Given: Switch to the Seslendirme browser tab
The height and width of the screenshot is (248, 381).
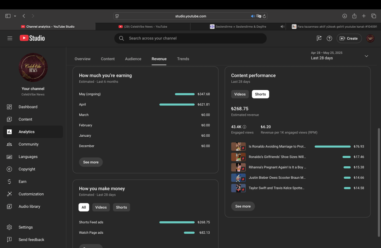Looking at the screenshot, I should pyautogui.click(x=238, y=27).
